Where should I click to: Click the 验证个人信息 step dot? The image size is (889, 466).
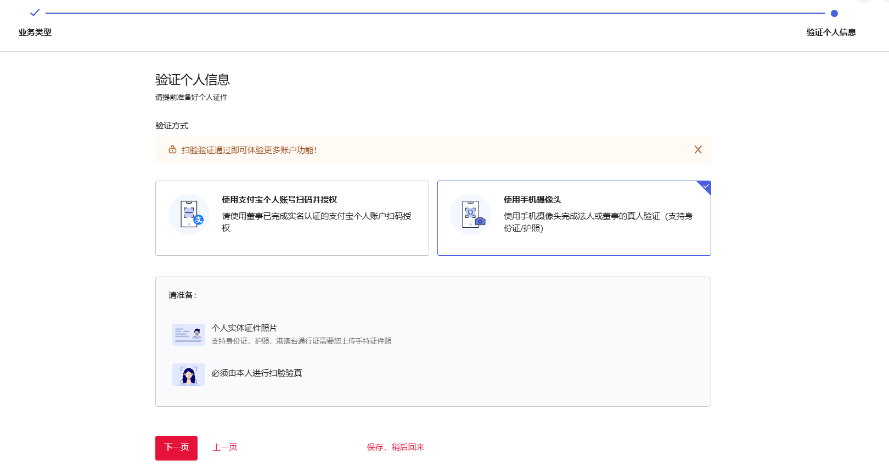(834, 13)
